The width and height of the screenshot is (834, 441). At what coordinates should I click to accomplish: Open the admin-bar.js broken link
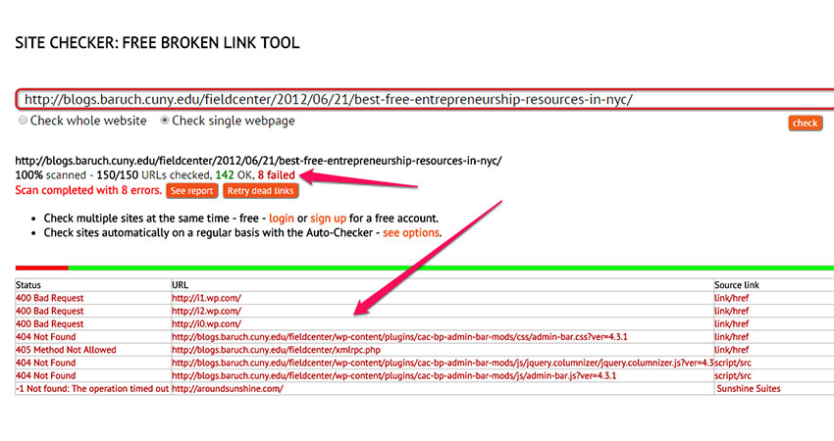[394, 375]
